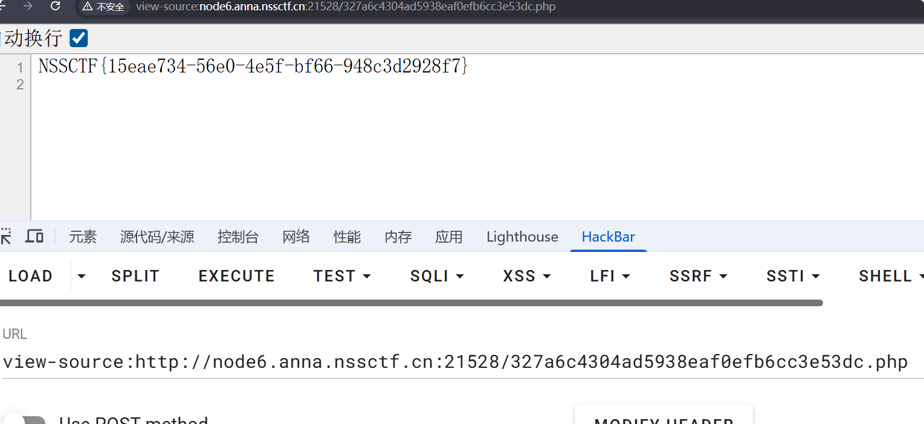
Task: Open the SQLI dropdown menu
Action: click(x=437, y=276)
